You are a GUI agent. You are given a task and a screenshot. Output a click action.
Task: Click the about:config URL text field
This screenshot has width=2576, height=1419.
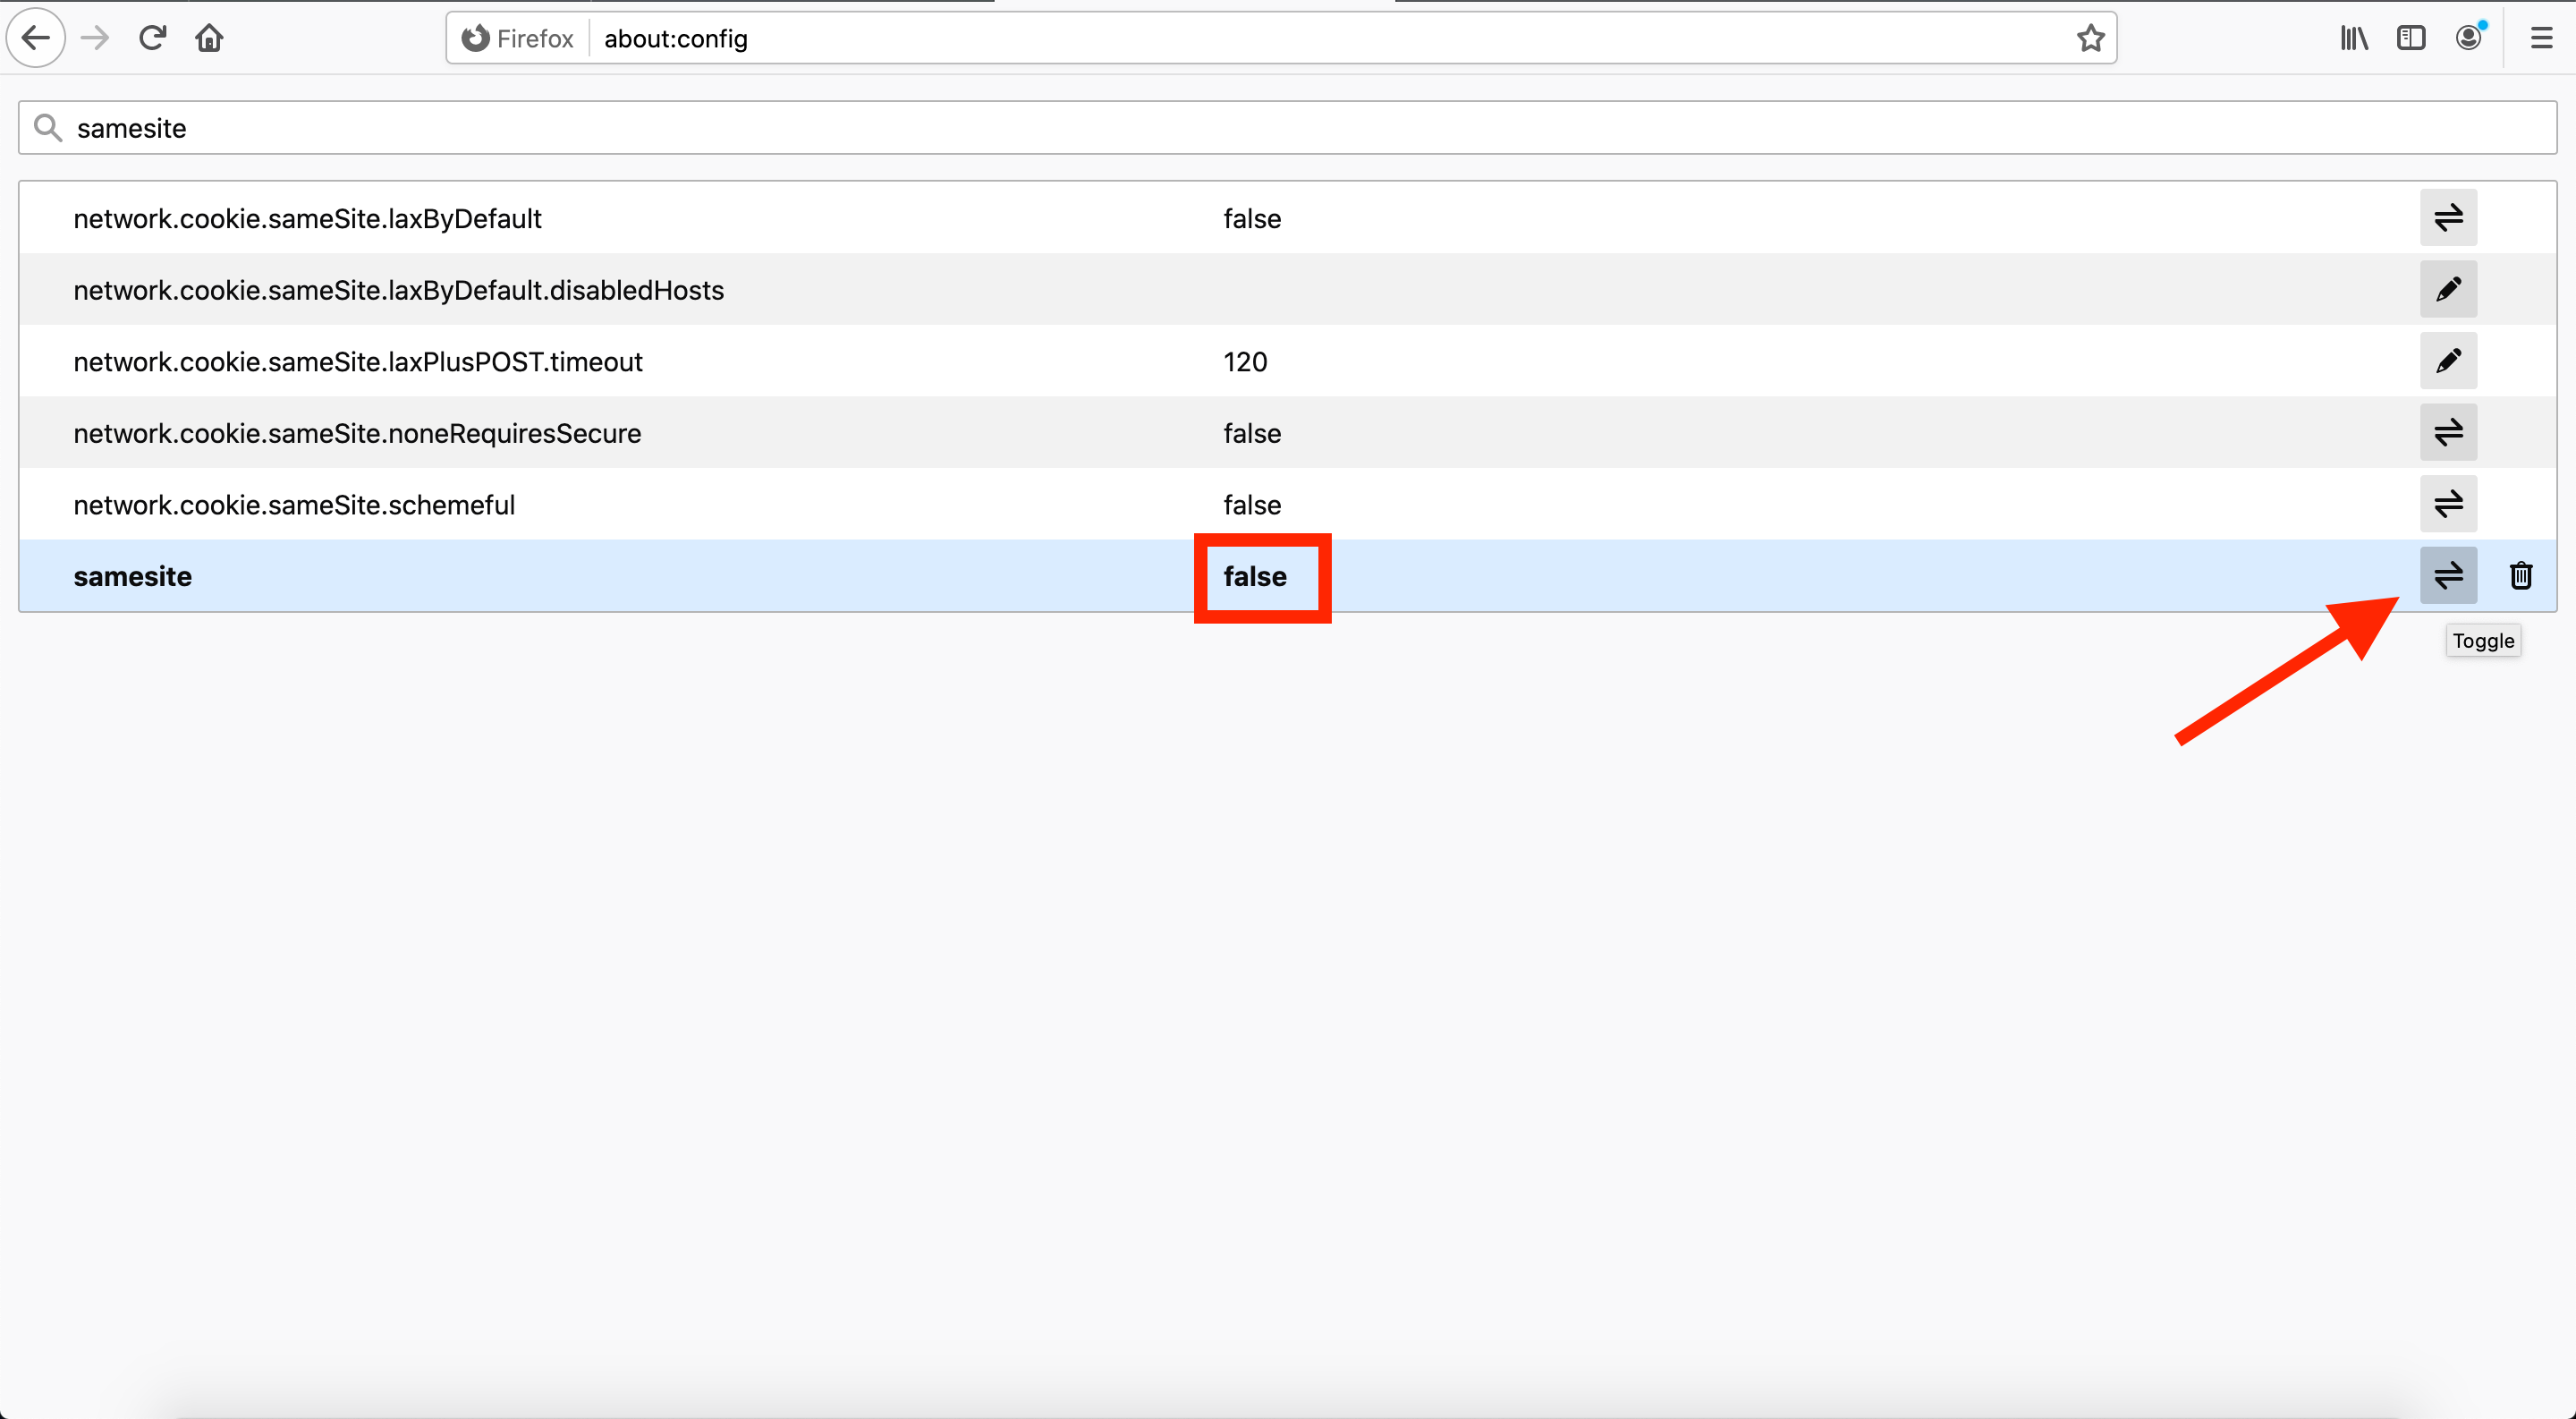(1300, 38)
